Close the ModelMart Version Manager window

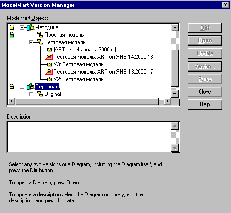[225, 5]
